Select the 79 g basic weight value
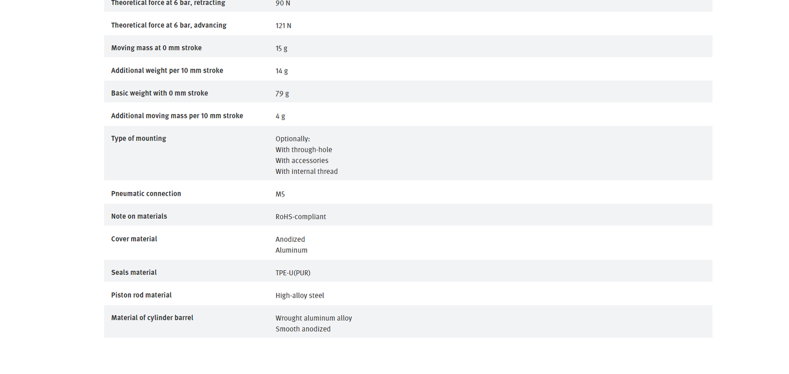This screenshot has height=374, width=789. click(282, 94)
